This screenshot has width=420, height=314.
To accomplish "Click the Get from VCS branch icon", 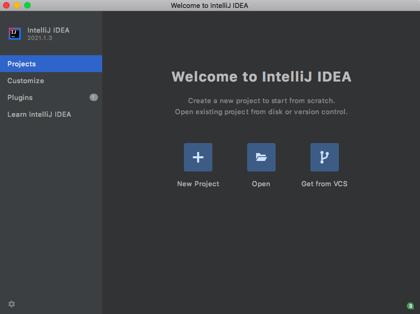I will tap(325, 157).
